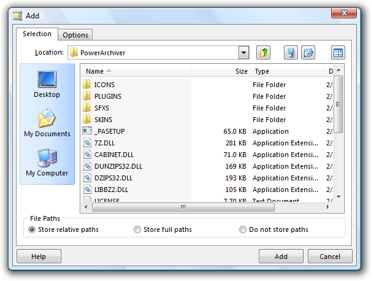This screenshot has height=281, width=371.
Task: Click the Add button
Action: click(x=281, y=256)
